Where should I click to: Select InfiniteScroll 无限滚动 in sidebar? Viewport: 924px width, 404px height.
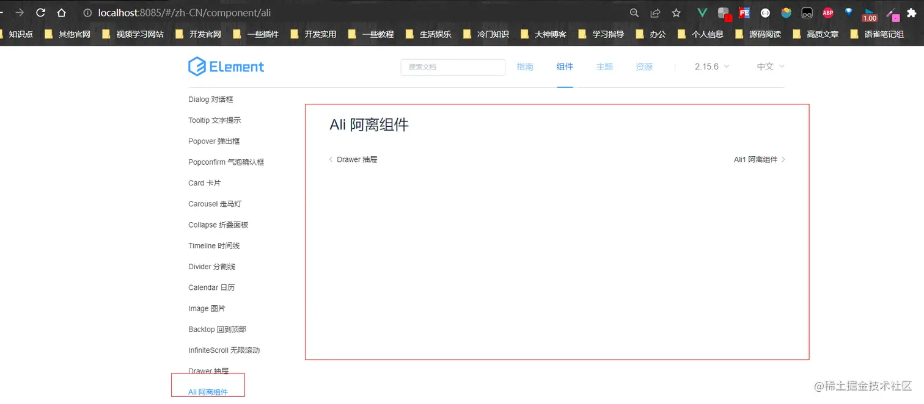224,350
